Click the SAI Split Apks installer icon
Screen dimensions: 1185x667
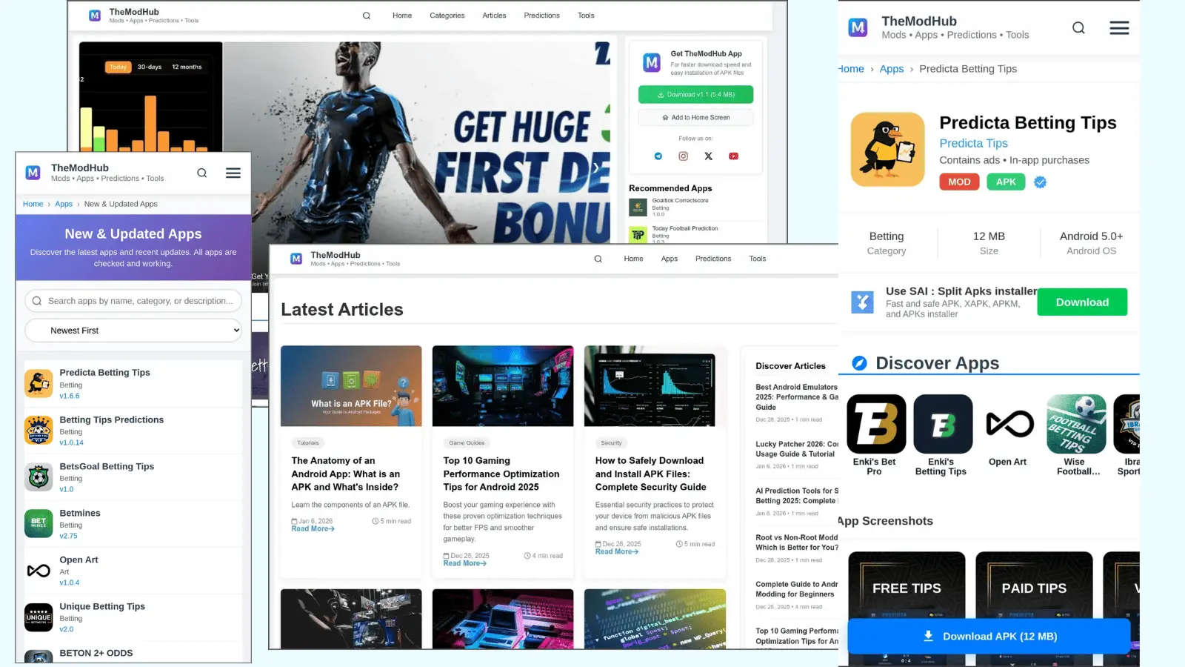pos(862,302)
